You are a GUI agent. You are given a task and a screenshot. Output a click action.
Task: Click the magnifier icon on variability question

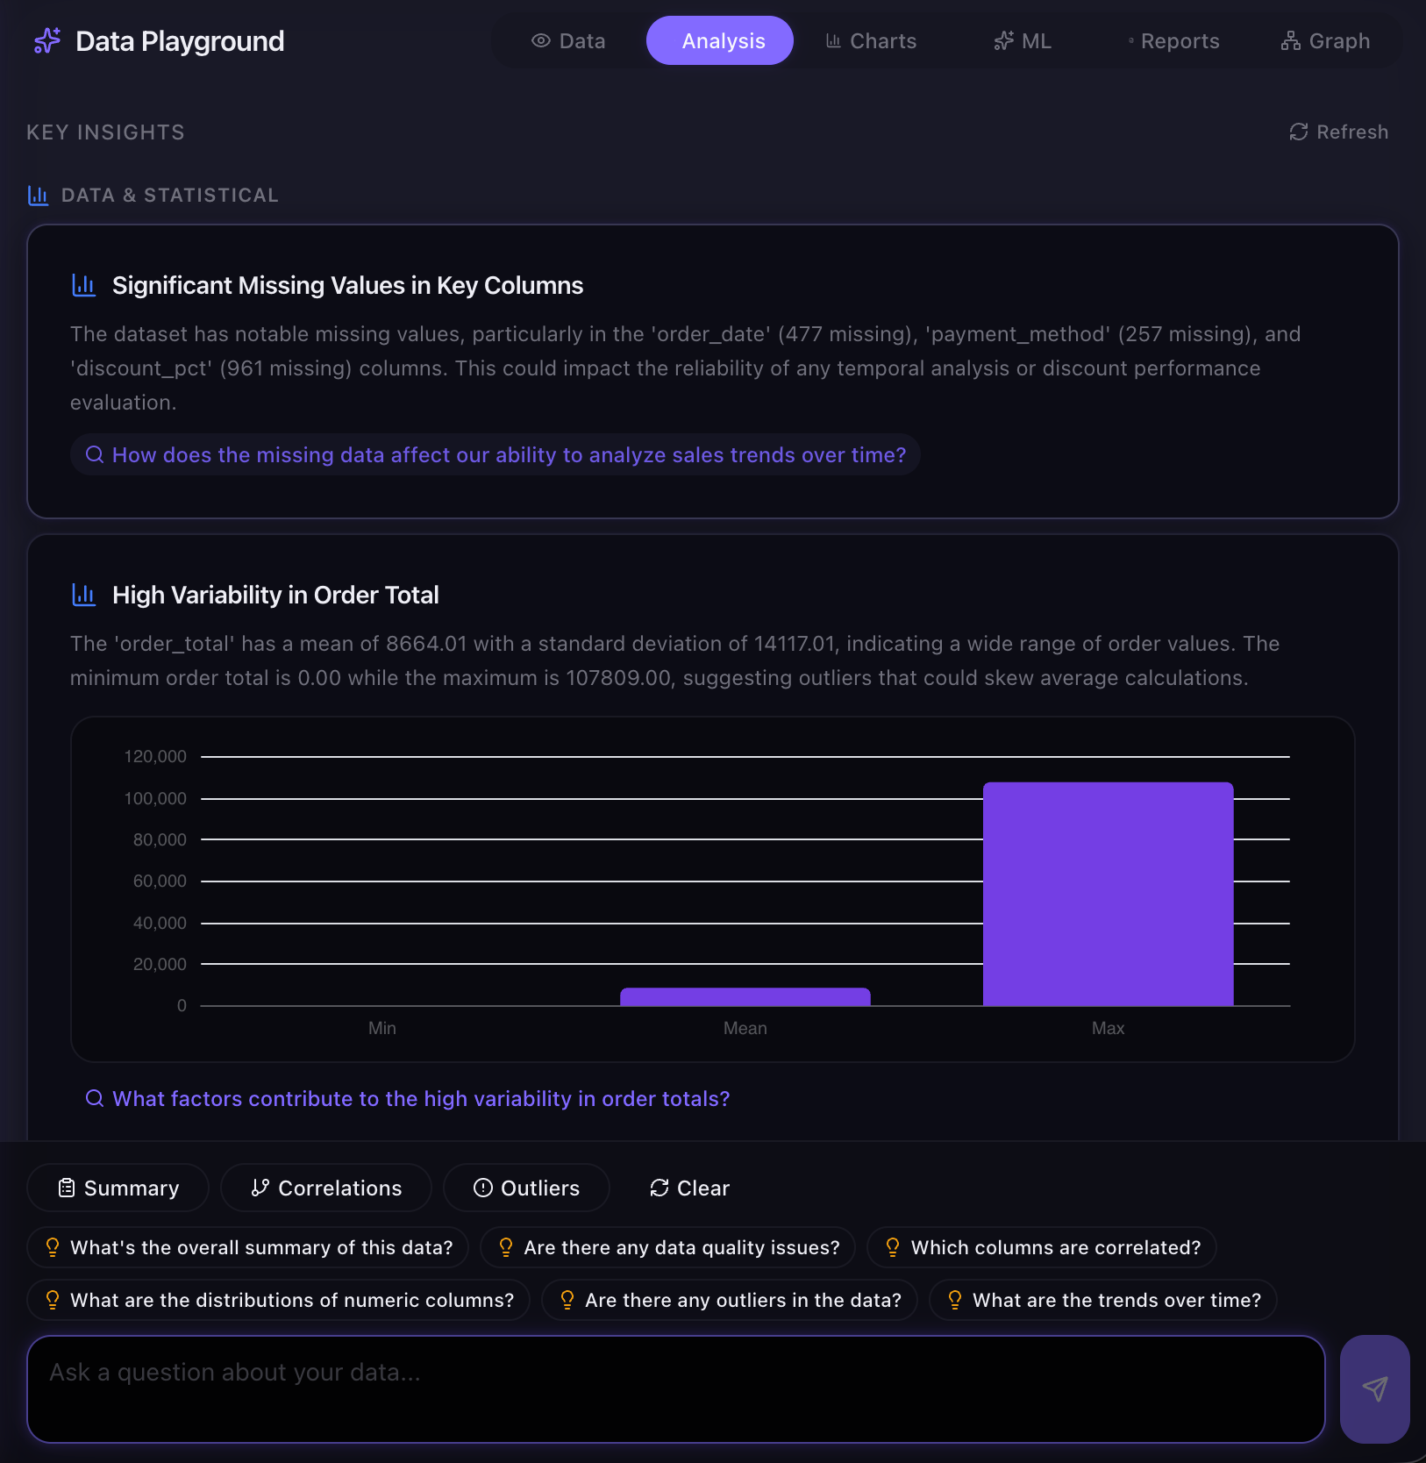(95, 1098)
